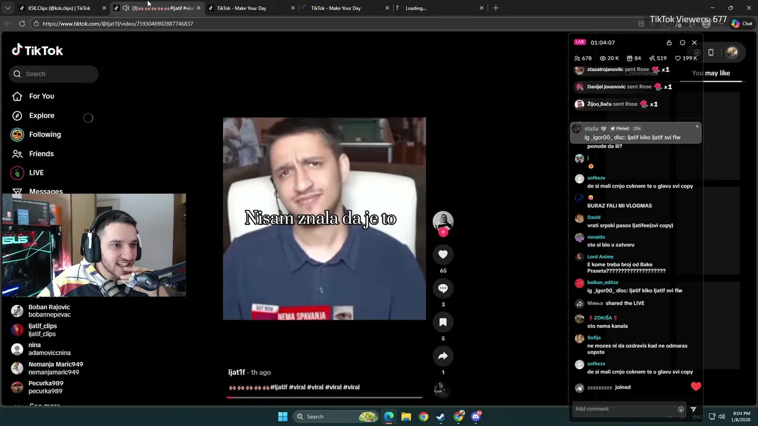Viewport: 758px width, 426px height.
Task: Open the For You feed
Action: click(x=33, y=96)
